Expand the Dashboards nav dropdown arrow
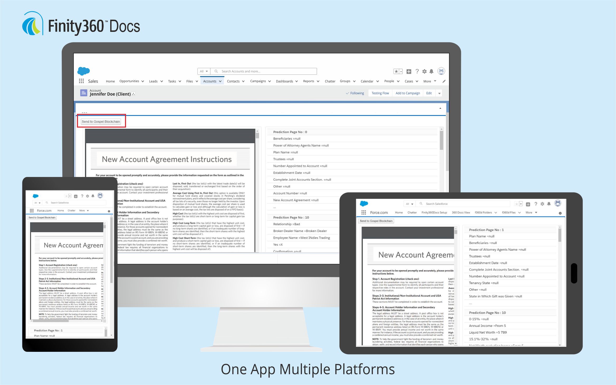616x385 pixels. (296, 81)
